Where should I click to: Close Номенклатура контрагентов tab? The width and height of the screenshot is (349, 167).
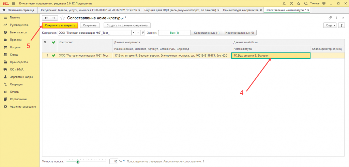pyautogui.click(x=261, y=10)
